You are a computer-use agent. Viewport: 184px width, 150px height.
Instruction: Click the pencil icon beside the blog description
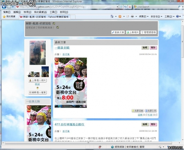[58, 27]
